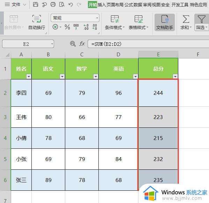Open Print Preview icon

click(x=62, y=5)
